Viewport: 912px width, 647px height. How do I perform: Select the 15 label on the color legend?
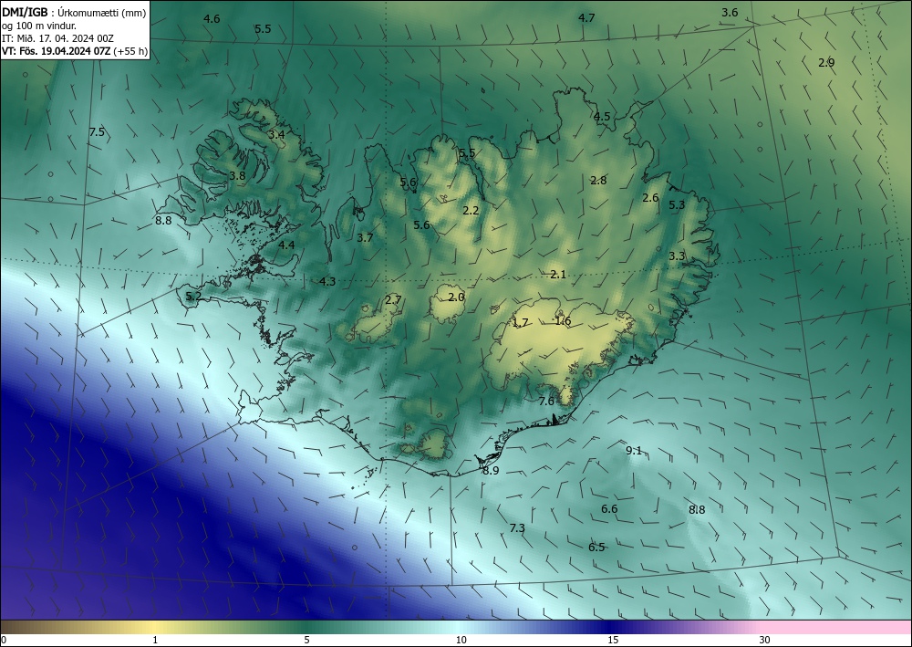point(613,640)
